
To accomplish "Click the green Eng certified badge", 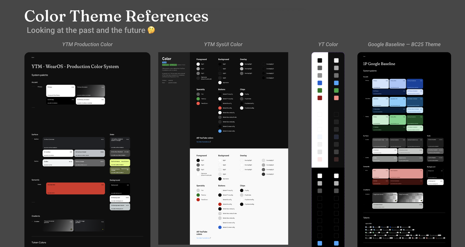I will [173, 65].
